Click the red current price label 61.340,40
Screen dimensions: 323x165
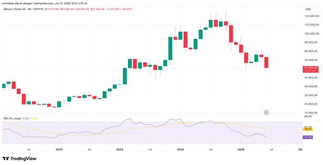point(310,68)
